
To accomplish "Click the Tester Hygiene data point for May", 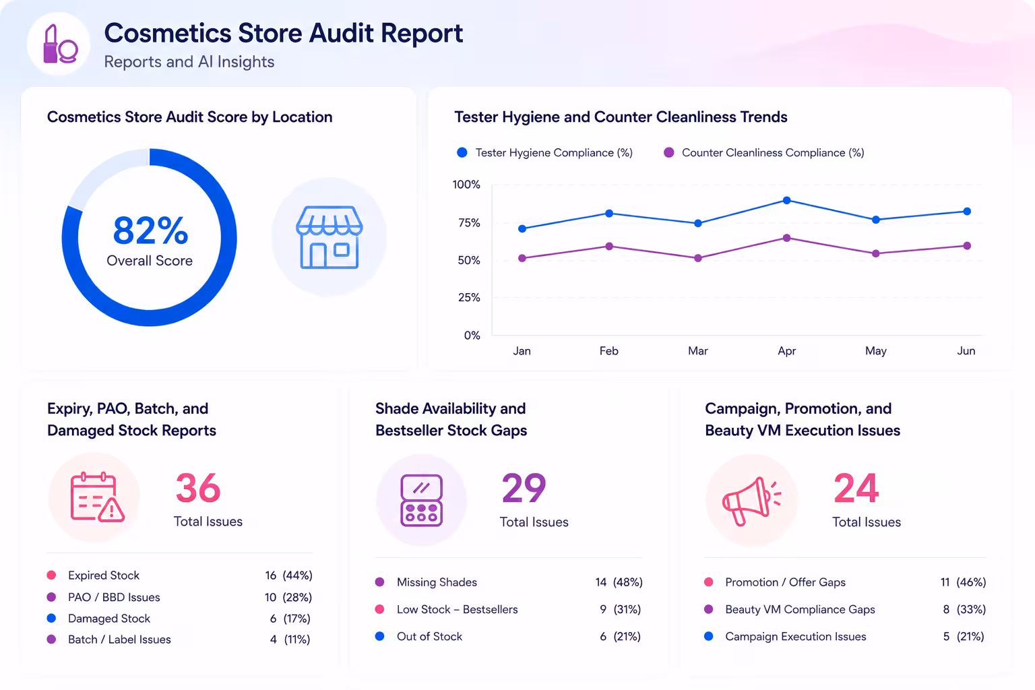I will pyautogui.click(x=876, y=220).
